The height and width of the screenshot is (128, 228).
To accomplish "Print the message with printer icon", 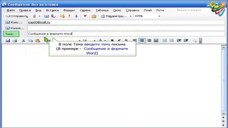I will [x=15, y=41].
